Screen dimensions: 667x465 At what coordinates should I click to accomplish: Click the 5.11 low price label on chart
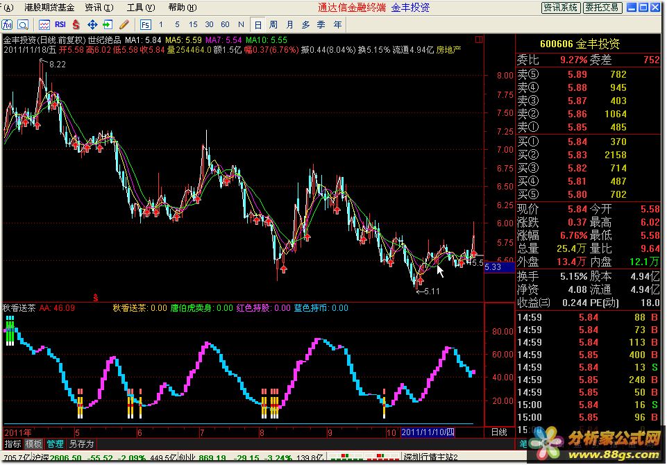[x=432, y=291]
